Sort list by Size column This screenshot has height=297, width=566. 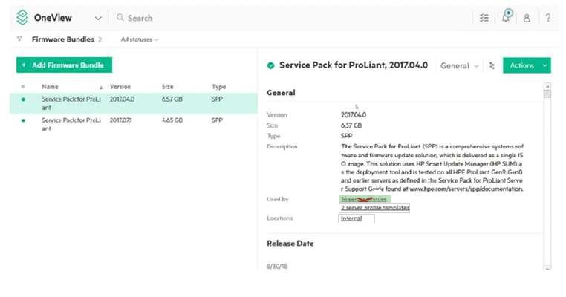tap(167, 87)
